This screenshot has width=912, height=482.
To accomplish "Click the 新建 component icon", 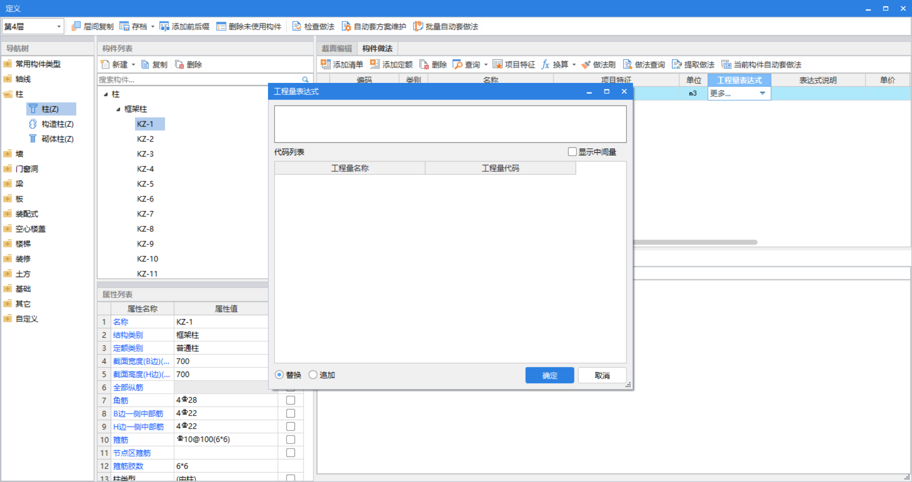I will point(105,64).
